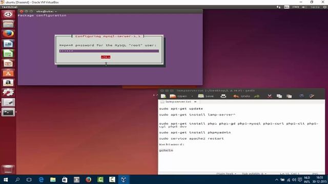
Task: Open battery indicator in Ubuntu top panel
Action: 295,7
